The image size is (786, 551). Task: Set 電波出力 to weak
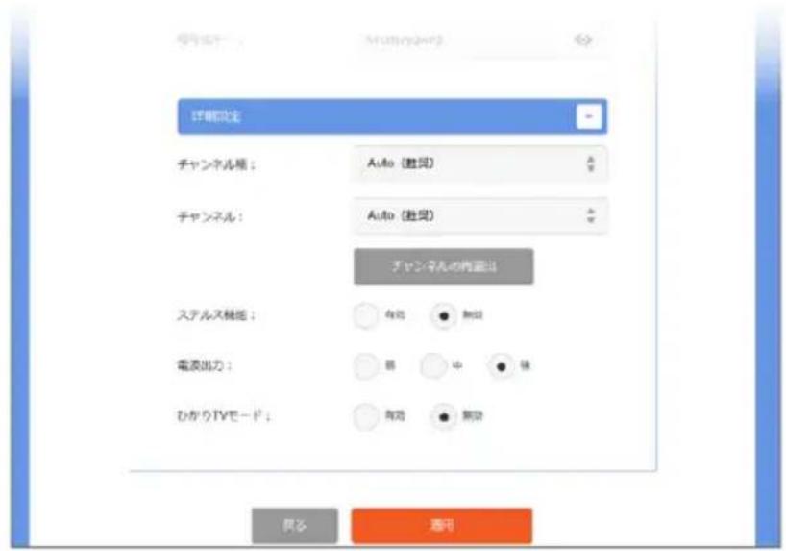pos(365,365)
